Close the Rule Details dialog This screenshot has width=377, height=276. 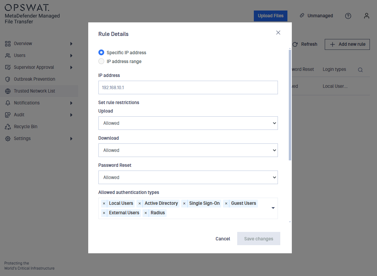(278, 33)
